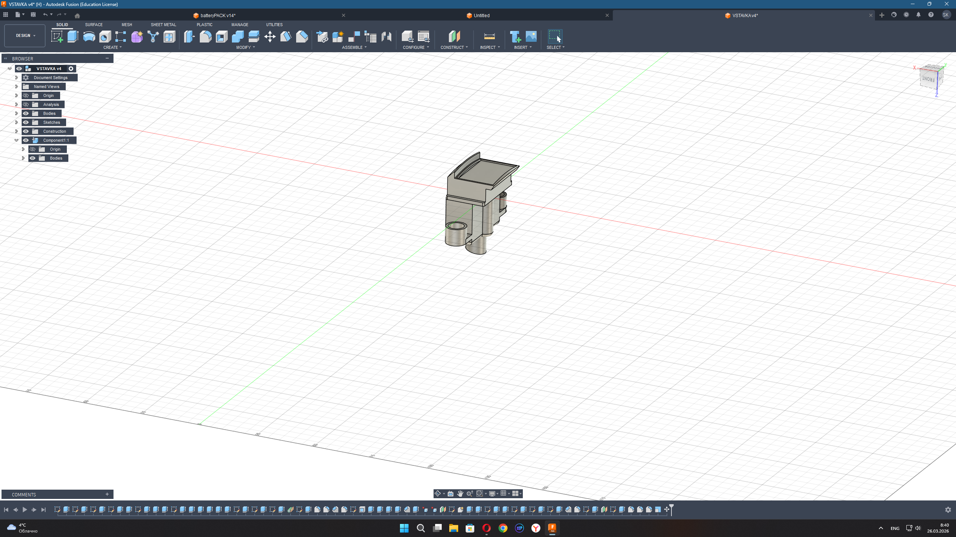Expand the Named Views tree node

click(x=16, y=87)
